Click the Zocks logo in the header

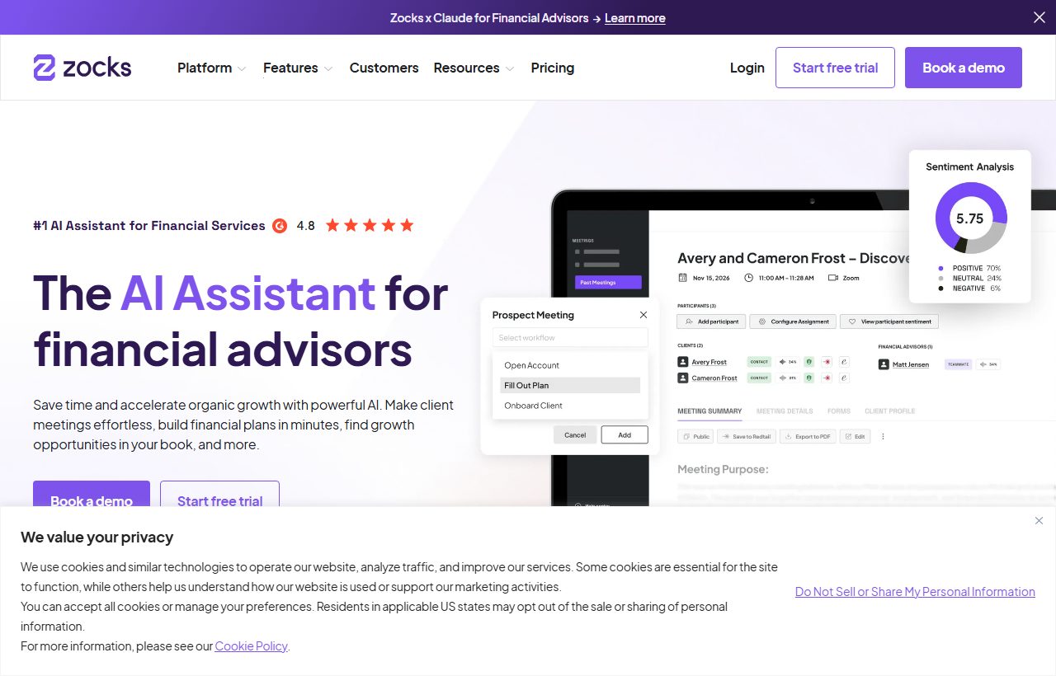pyautogui.click(x=82, y=68)
